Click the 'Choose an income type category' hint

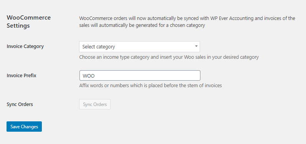[169, 57]
